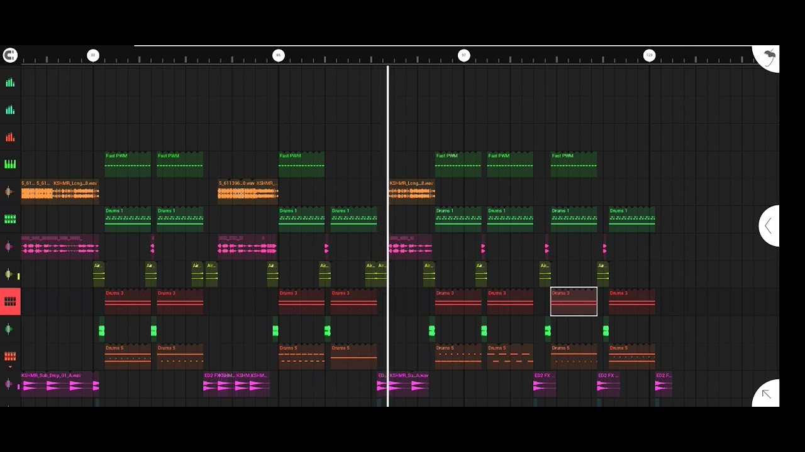The height and width of the screenshot is (452, 805).
Task: Select the yellow speaker Air audio track icon
Action: 9,274
